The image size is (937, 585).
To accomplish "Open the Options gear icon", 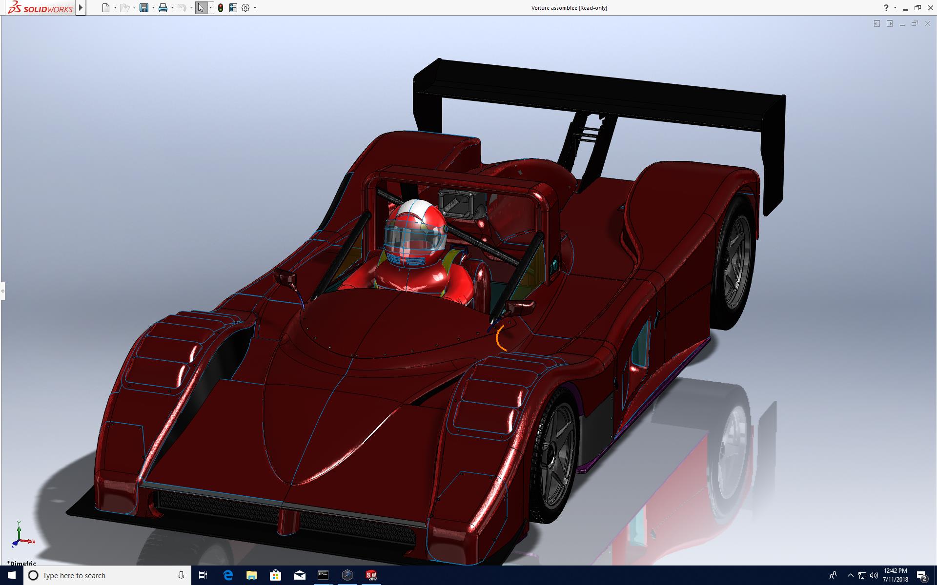I will point(245,8).
